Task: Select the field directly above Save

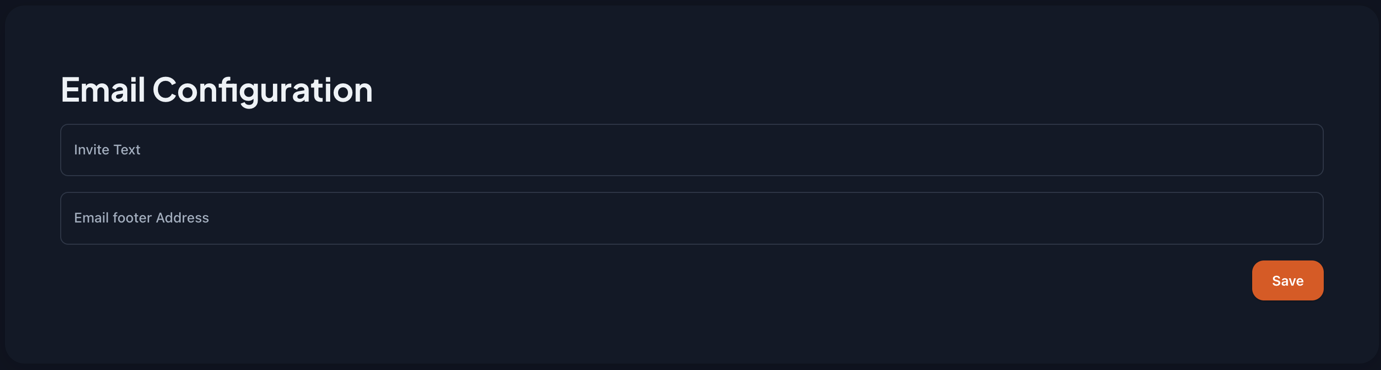Action: tap(691, 218)
